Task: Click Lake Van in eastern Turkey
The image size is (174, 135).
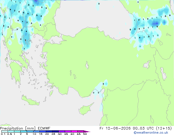Action: (147, 64)
